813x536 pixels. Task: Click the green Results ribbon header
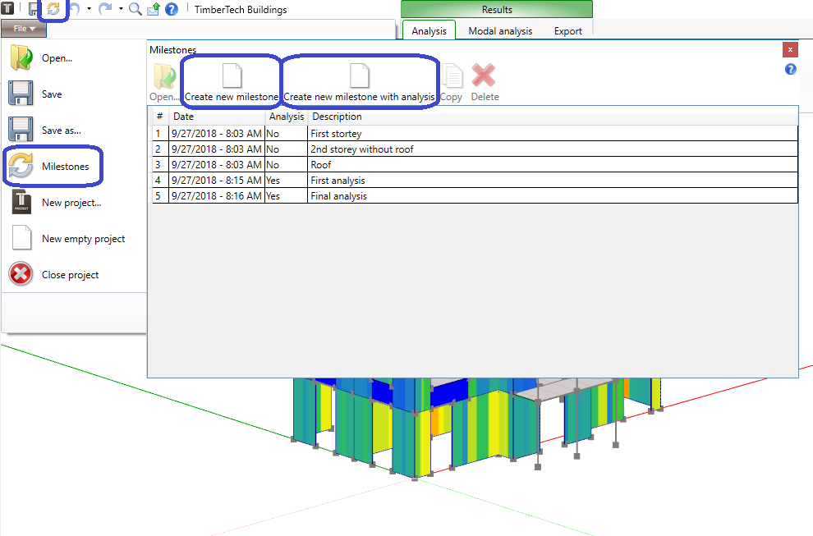coord(497,9)
